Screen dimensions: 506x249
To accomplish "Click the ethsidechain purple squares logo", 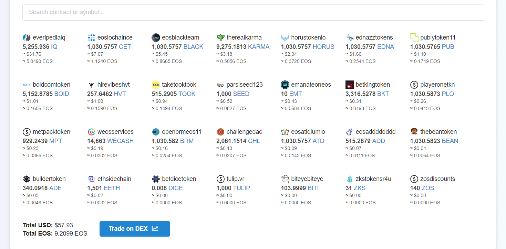I will 91,179.
